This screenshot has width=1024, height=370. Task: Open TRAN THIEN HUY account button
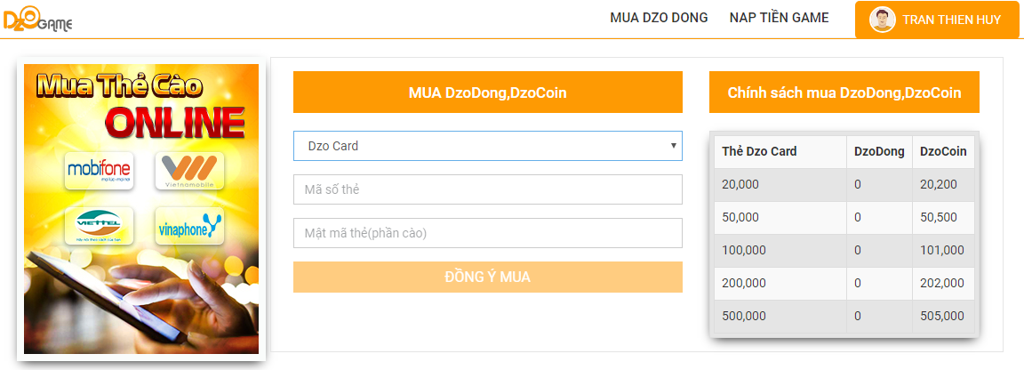(x=936, y=20)
